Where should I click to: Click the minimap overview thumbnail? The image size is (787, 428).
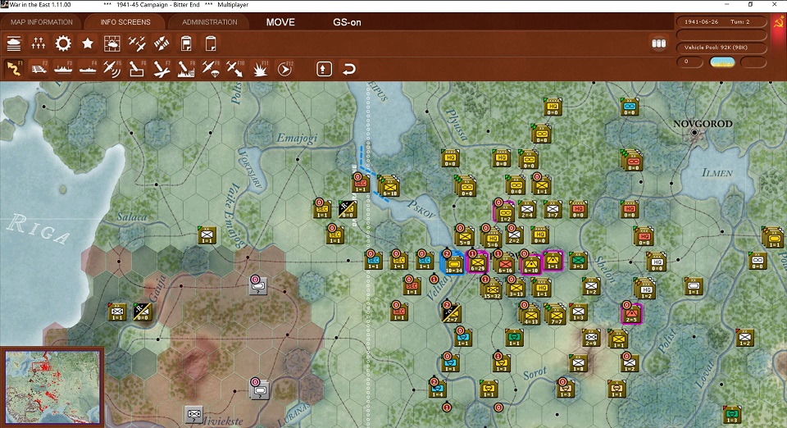point(52,387)
